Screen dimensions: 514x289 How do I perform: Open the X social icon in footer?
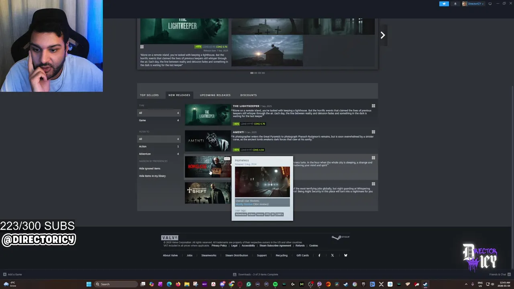click(332, 255)
